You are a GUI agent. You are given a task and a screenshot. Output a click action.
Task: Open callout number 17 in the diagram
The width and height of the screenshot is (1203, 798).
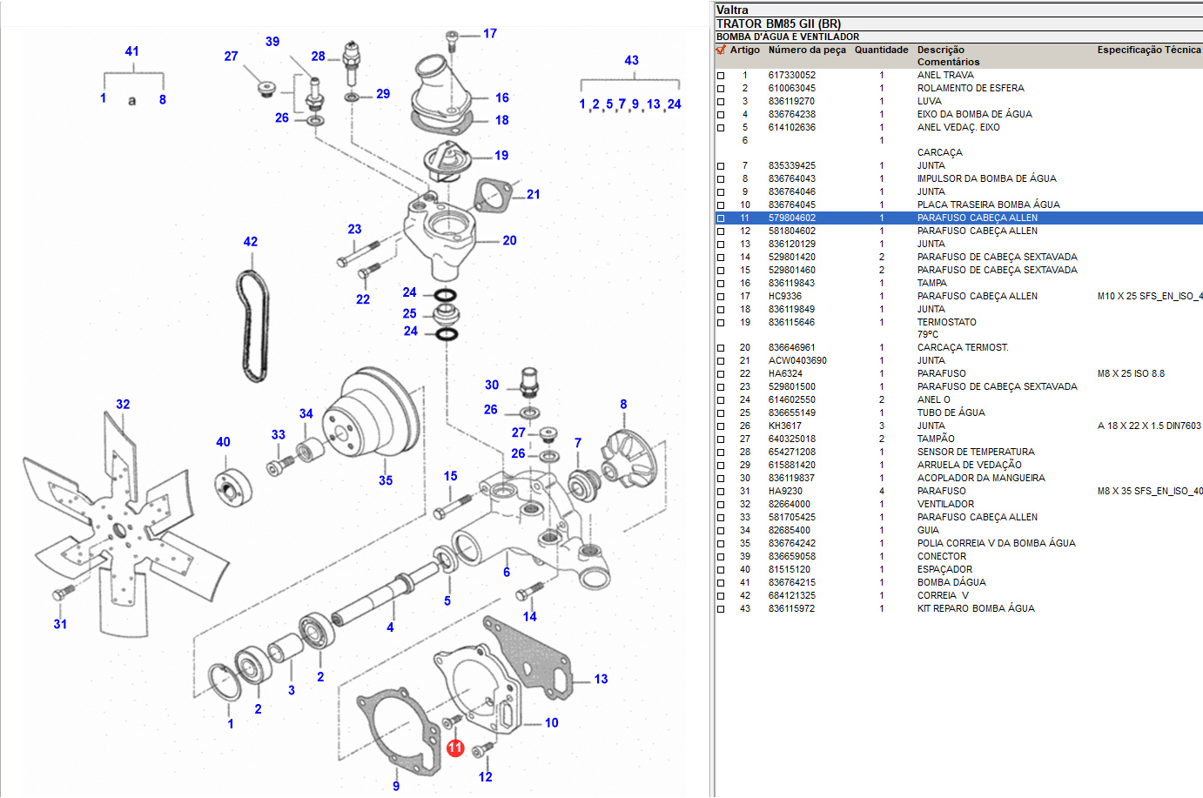(x=490, y=34)
